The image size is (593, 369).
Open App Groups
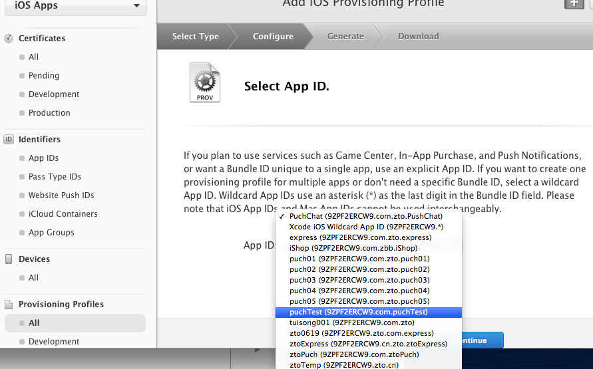[51, 232]
